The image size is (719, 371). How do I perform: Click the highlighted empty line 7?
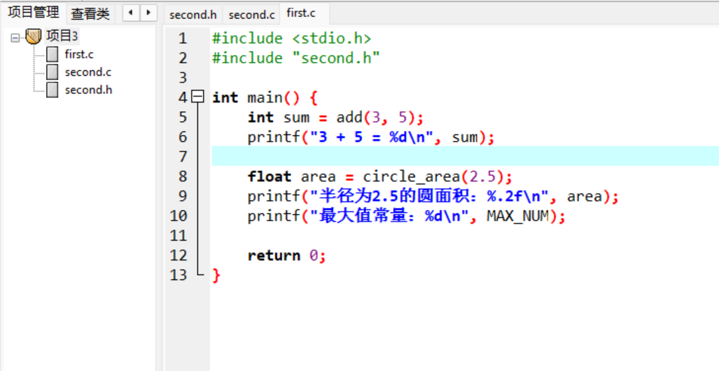(465, 156)
